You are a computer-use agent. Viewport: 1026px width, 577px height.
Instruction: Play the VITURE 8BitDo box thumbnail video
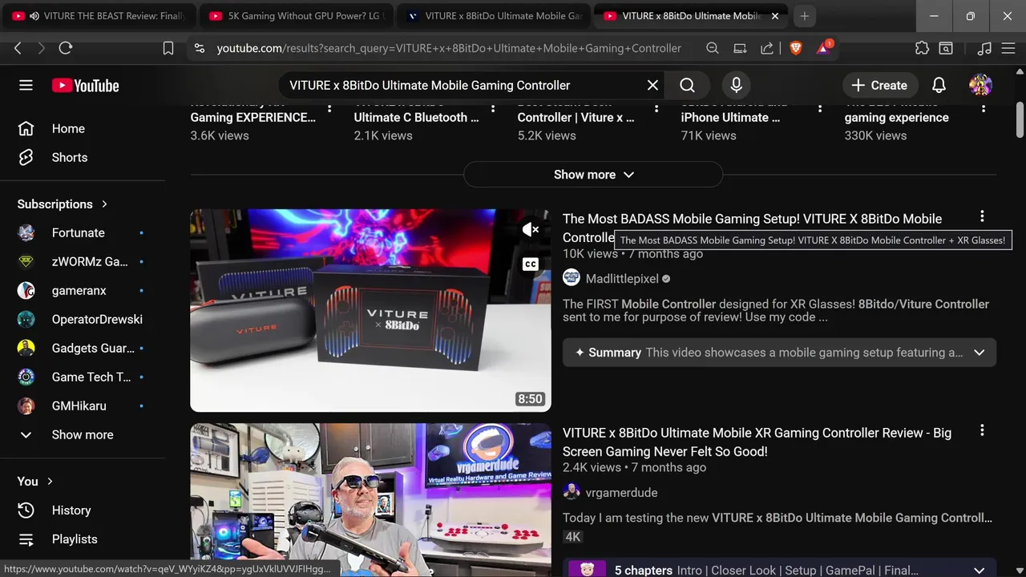[x=370, y=310]
